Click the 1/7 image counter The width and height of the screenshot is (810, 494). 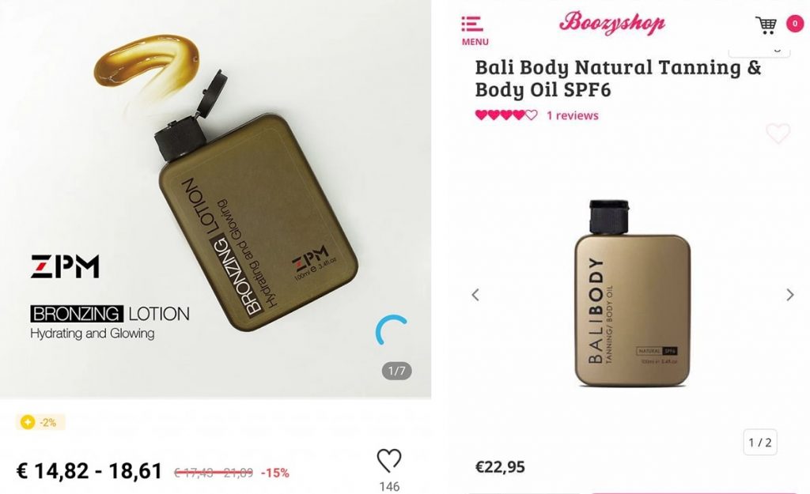point(397,371)
